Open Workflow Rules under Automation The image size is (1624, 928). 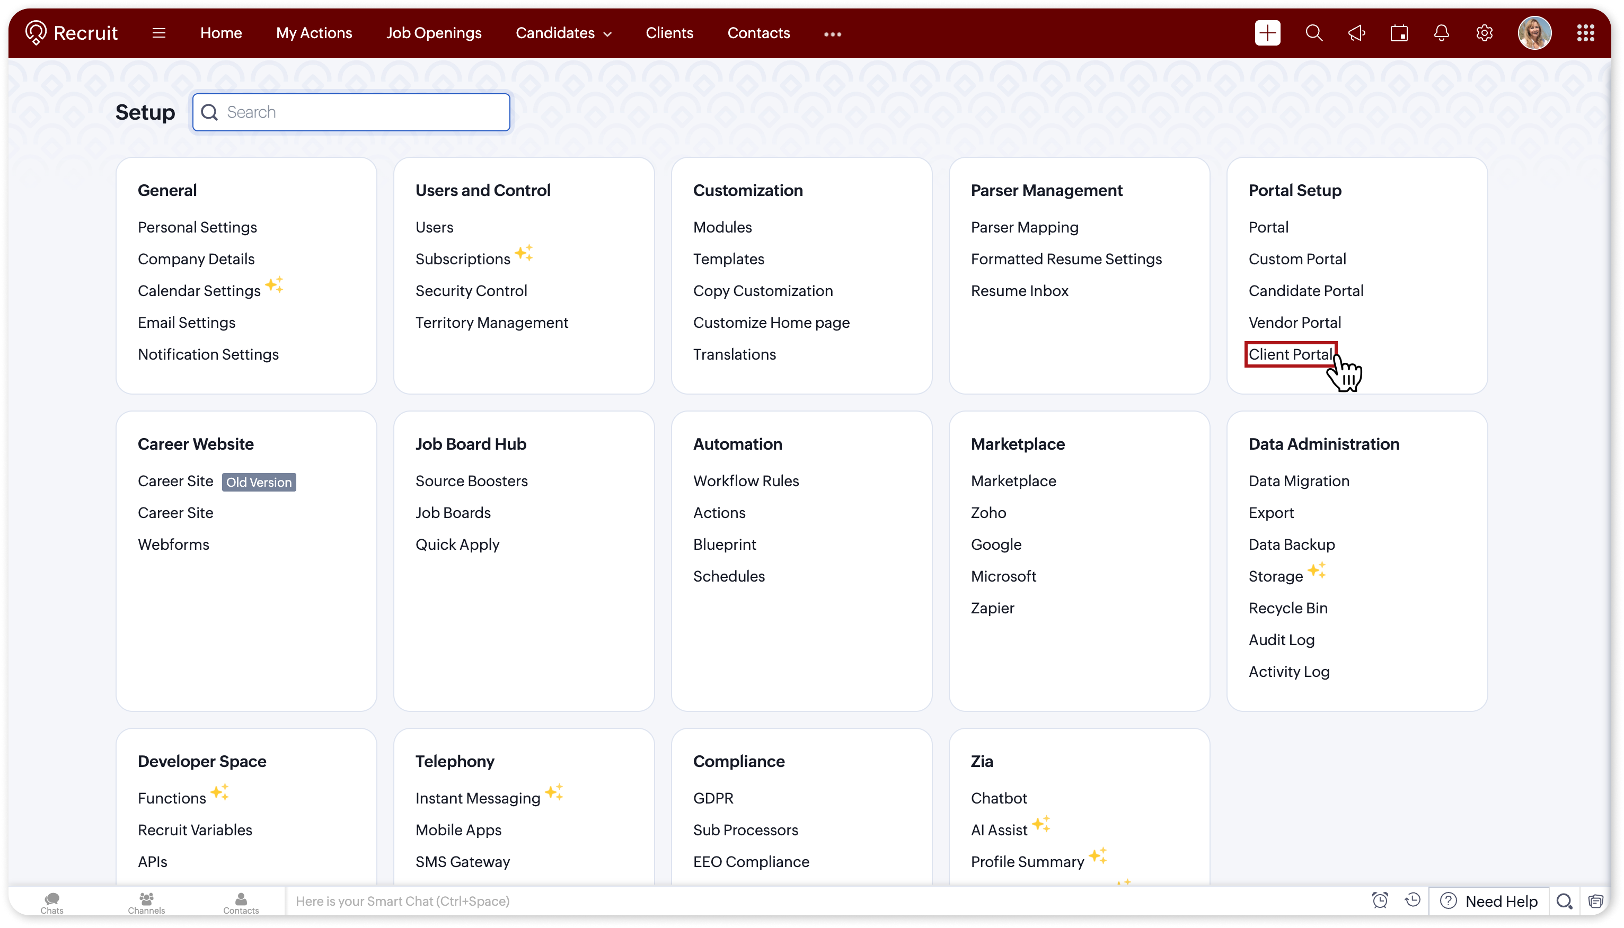point(745,481)
